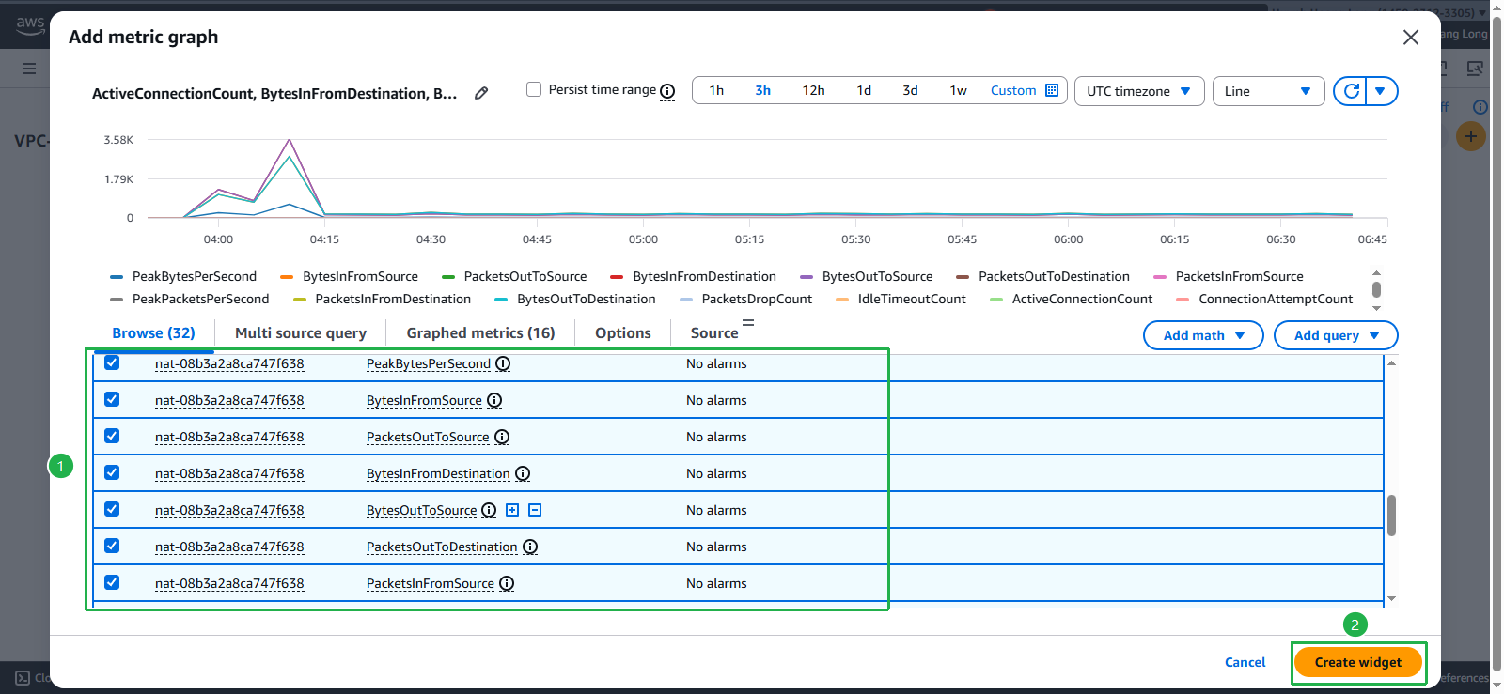
Task: Show info for PeakBytesPerSecond metric
Action: [503, 363]
